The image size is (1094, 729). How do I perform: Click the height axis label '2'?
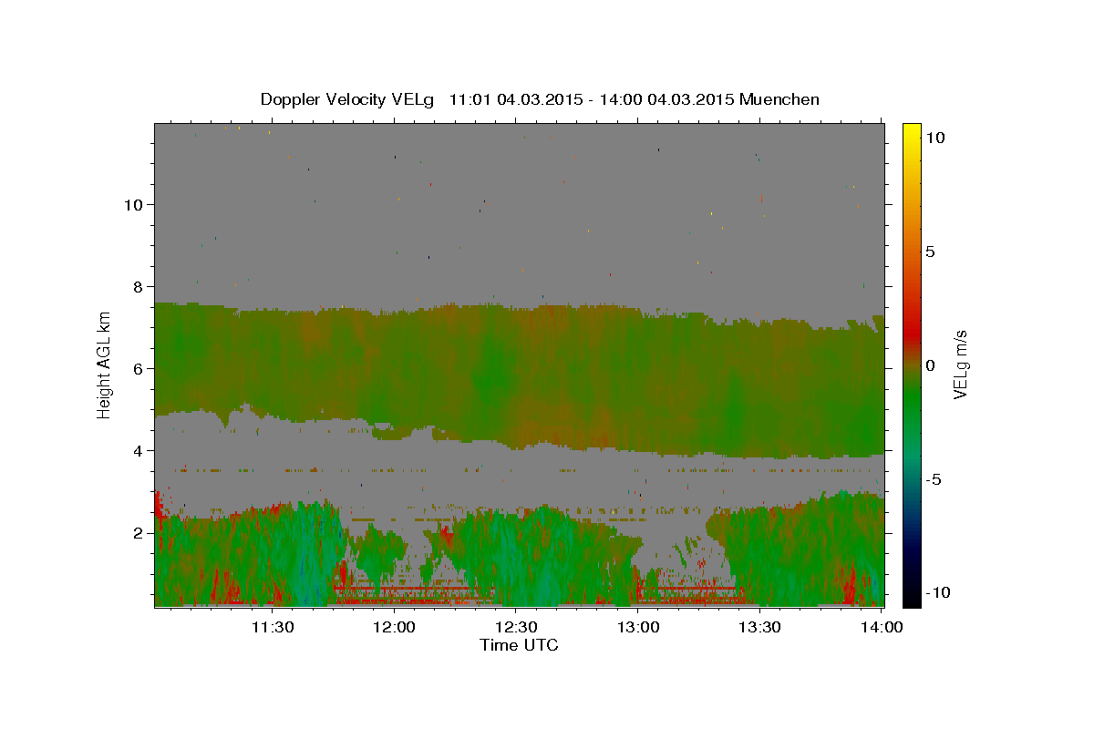tap(138, 532)
